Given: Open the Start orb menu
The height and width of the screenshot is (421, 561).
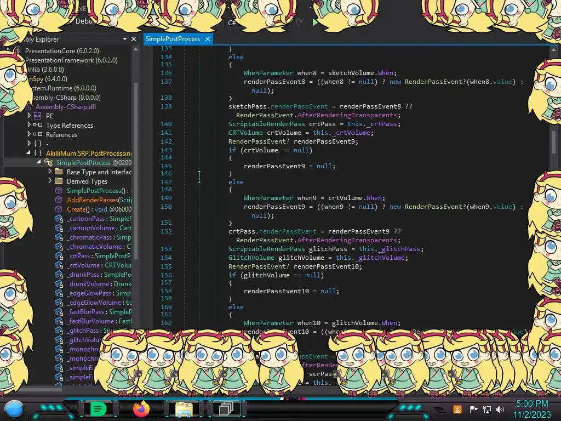Looking at the screenshot, I should [x=14, y=409].
